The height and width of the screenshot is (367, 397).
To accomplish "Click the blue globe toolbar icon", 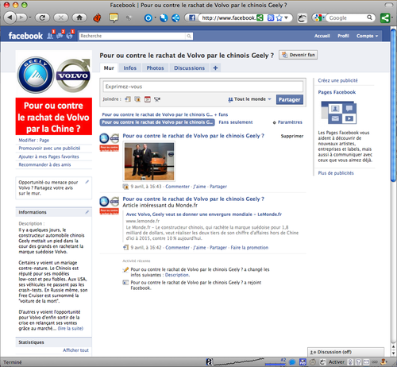I will (164, 18).
